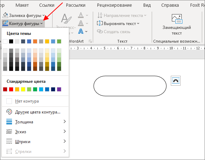Screen dimensions: 205x160
Task: Click the horizontal ruler at mark 7
Action: [x=131, y=48]
